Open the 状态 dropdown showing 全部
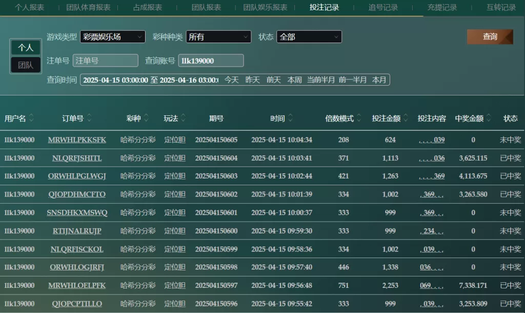Viewport: 525px width, 313px height. point(309,37)
